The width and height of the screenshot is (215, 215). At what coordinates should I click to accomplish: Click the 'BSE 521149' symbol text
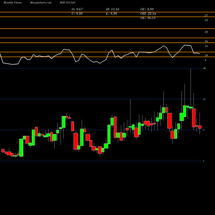(x=68, y=3)
